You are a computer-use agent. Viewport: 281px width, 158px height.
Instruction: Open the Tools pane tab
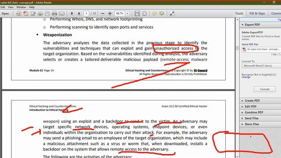pyautogui.click(x=239, y=14)
